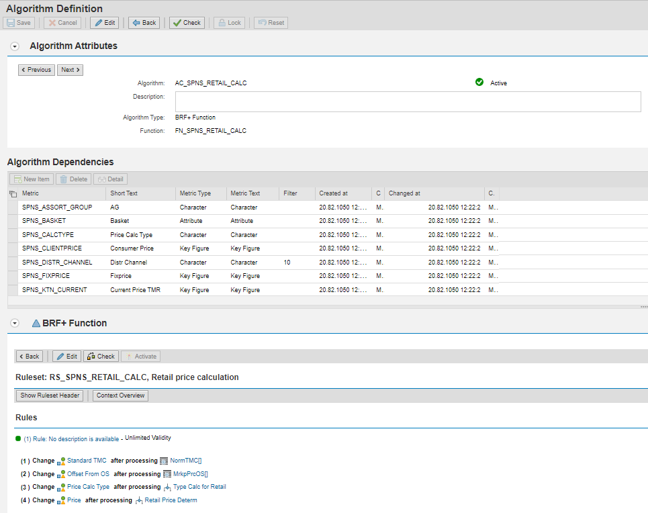Collapse the Algorithm Attributes section
This screenshot has height=513, width=648.
pyautogui.click(x=15, y=46)
